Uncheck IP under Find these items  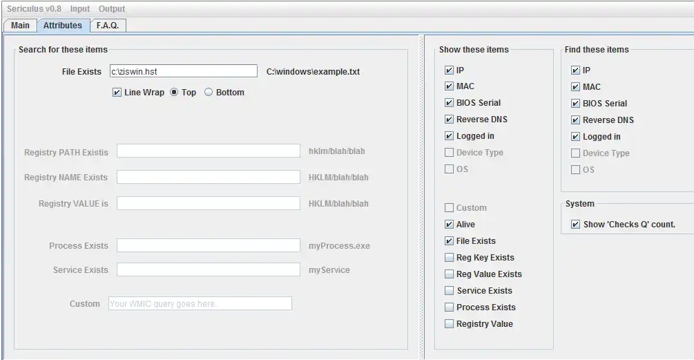pyautogui.click(x=575, y=70)
